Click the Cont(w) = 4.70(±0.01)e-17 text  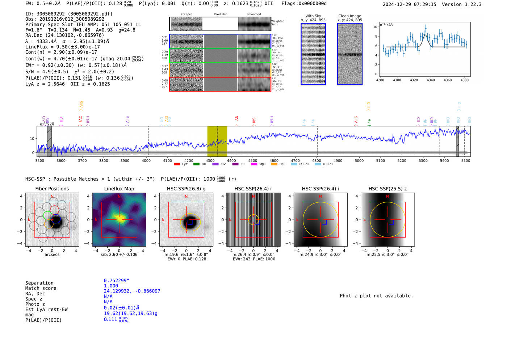[61, 59]
